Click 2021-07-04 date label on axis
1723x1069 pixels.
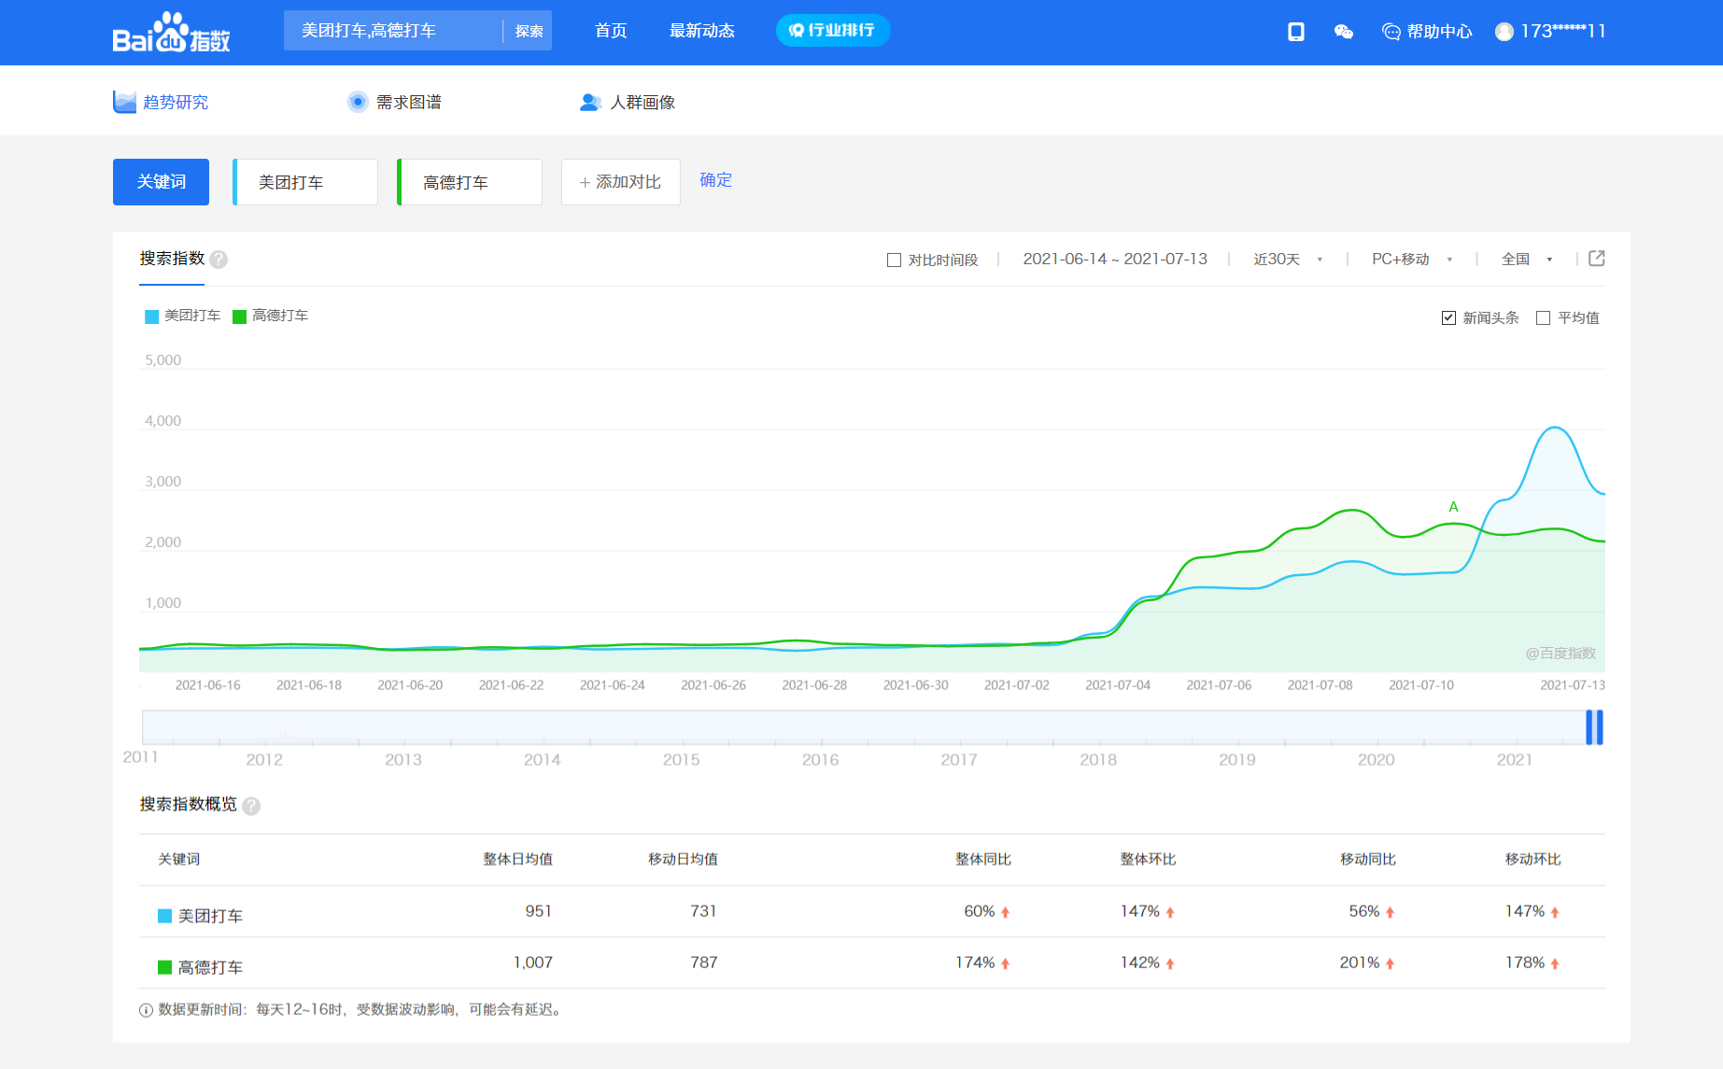pyautogui.click(x=1118, y=685)
